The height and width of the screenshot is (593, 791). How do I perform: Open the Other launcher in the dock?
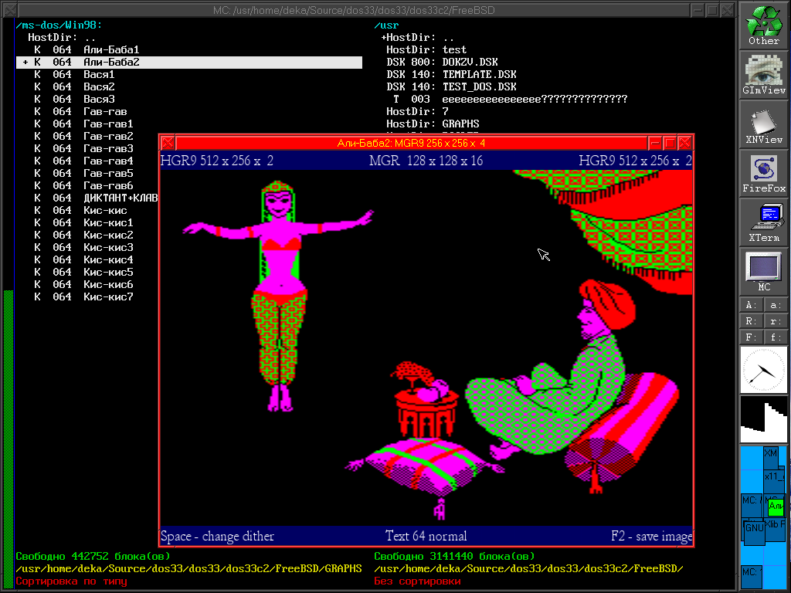[764, 25]
